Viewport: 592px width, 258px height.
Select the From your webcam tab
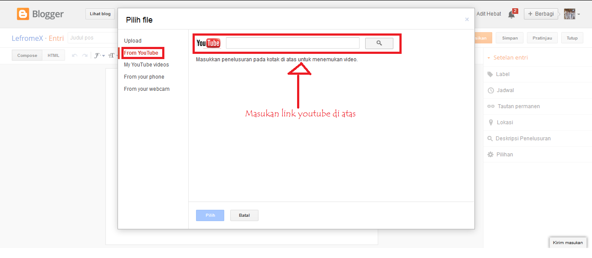(147, 89)
